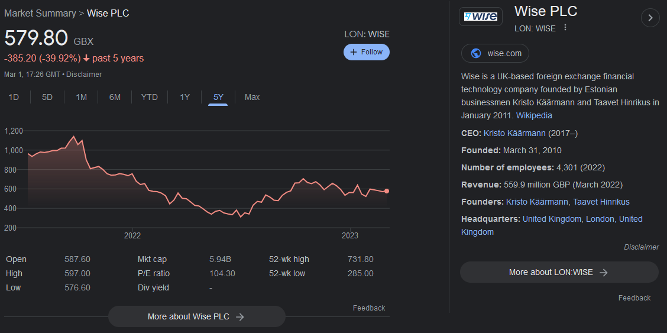
Task: Click the High value 597.00
Action: coord(77,273)
